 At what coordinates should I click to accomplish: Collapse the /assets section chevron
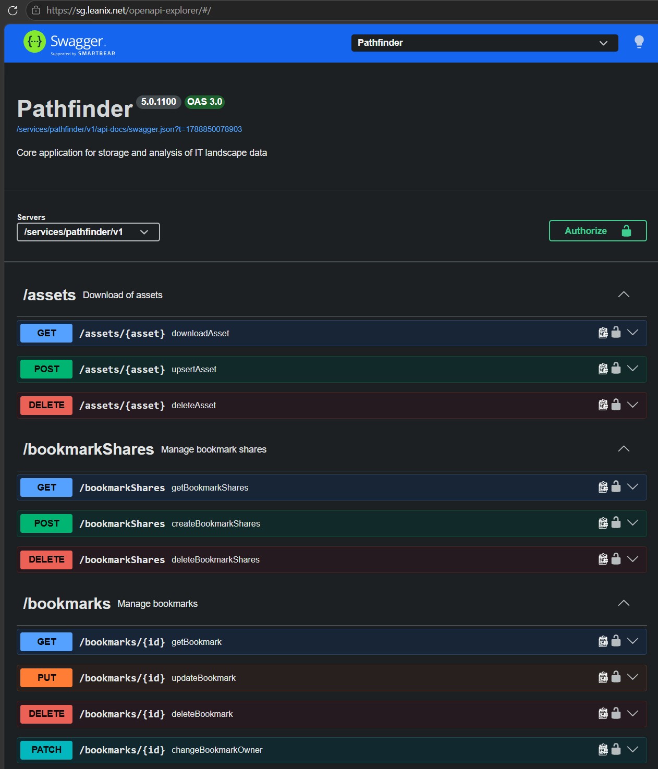point(624,295)
